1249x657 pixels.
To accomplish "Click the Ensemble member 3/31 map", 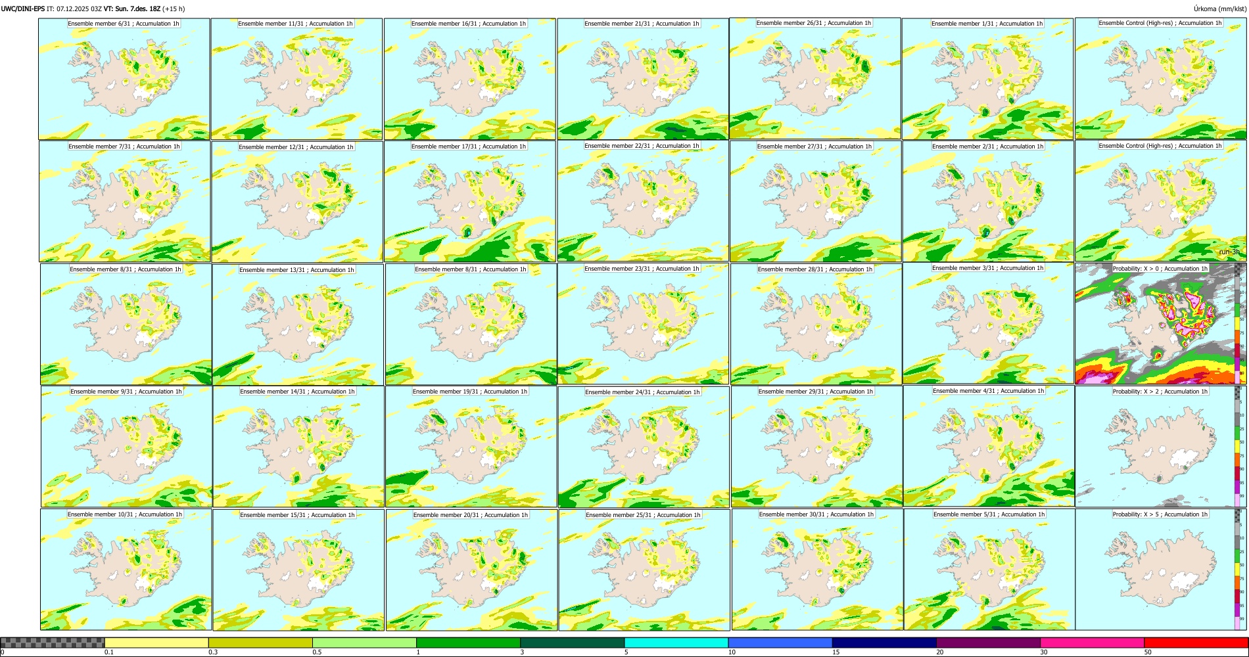I will pyautogui.click(x=989, y=323).
